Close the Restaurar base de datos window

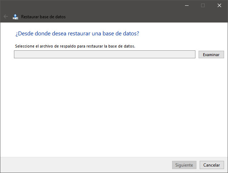219,5
